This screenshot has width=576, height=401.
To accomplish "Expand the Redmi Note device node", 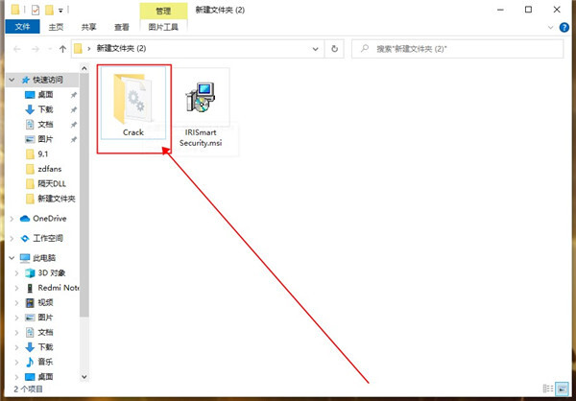I will tap(16, 288).
